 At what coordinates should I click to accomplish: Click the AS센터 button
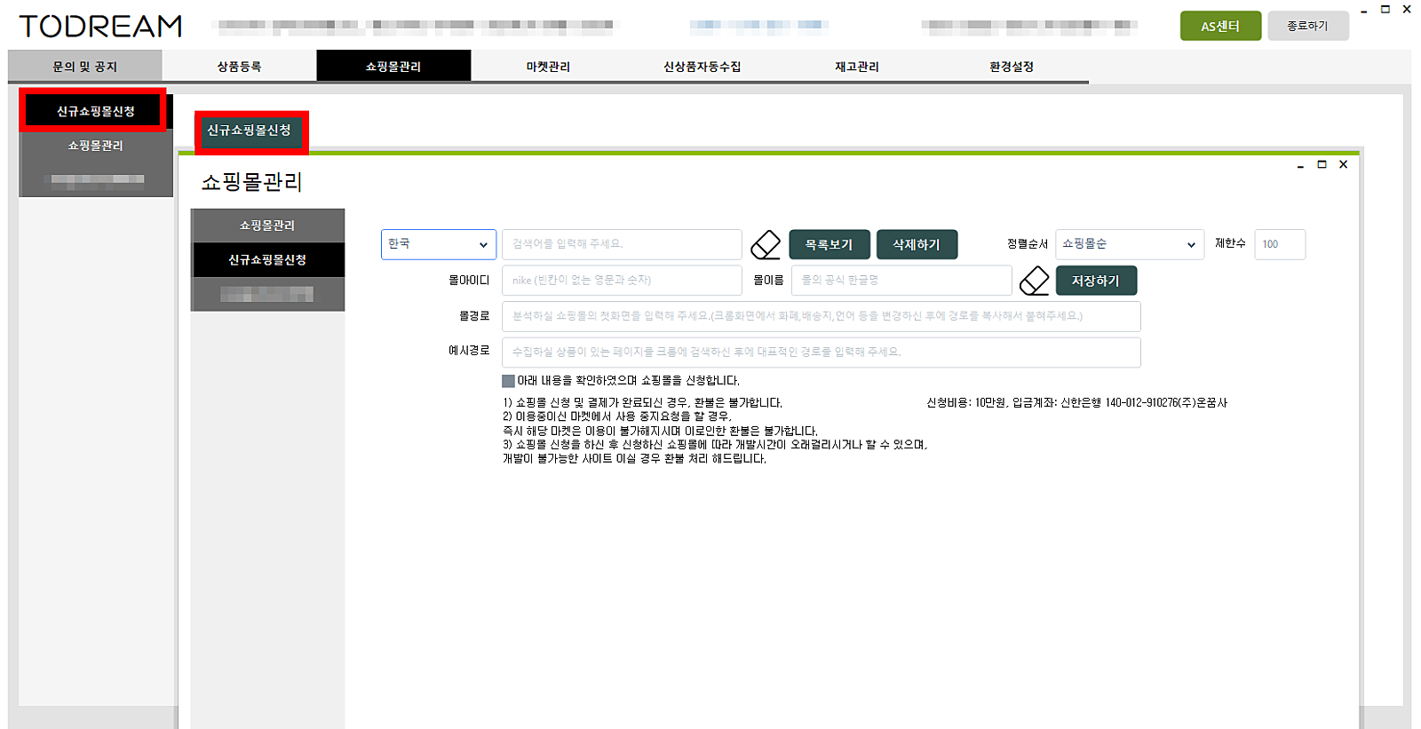[1220, 26]
